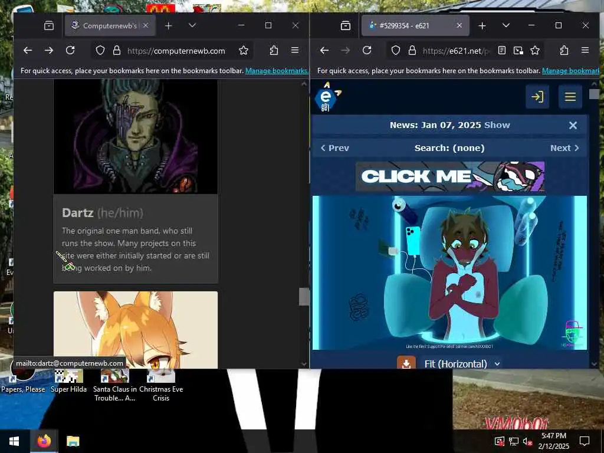The height and width of the screenshot is (453, 604).
Task: Click the padlock site info icon in the computernewb window
Action: pyautogui.click(x=117, y=51)
